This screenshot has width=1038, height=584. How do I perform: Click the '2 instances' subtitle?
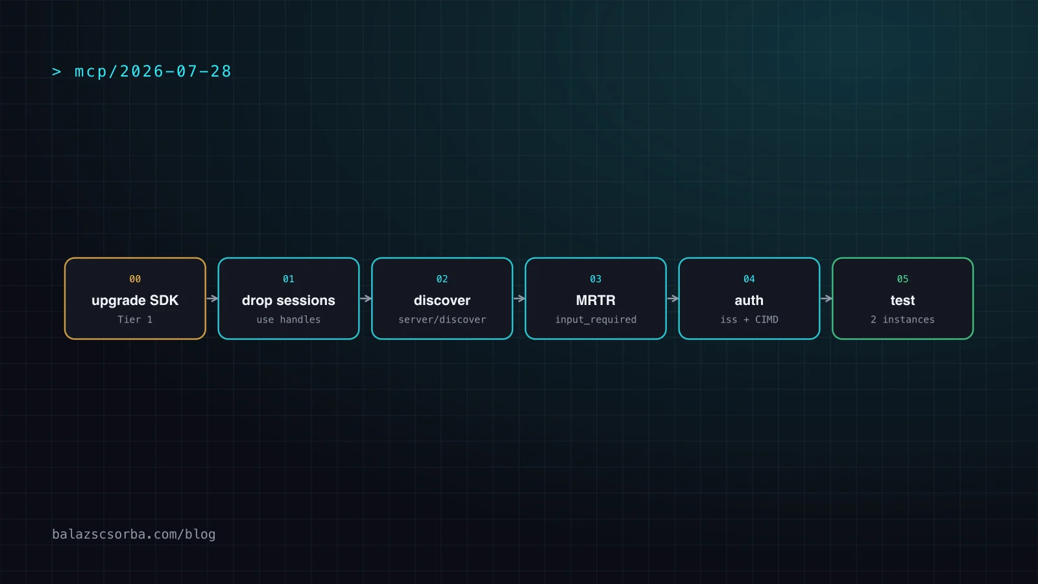[x=902, y=319]
